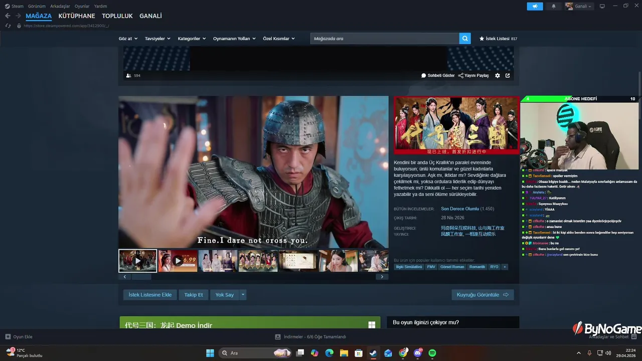Open Chrome from the taskbar
The width and height of the screenshot is (642, 361).
pos(403,353)
